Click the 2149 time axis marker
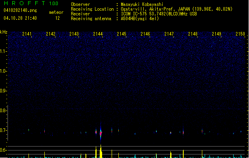Viewport: 249px width, 158px height. click(x=217, y=34)
